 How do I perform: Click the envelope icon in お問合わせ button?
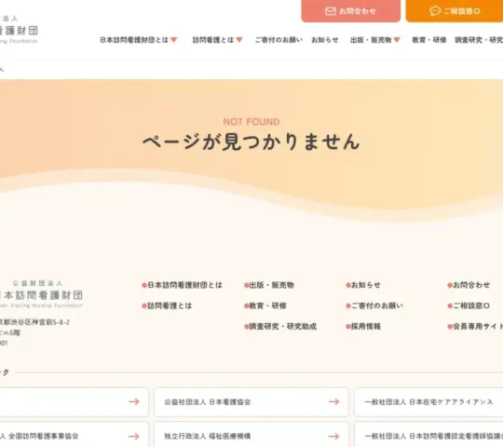(x=330, y=11)
